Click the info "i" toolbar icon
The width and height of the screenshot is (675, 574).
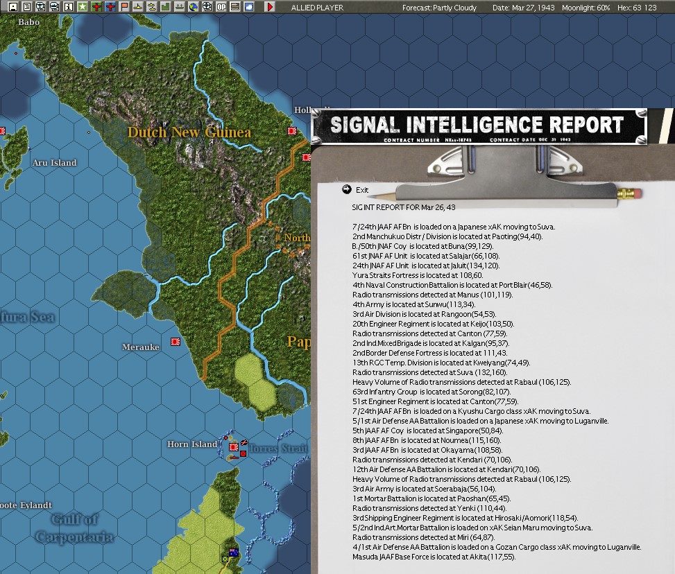[69, 6]
